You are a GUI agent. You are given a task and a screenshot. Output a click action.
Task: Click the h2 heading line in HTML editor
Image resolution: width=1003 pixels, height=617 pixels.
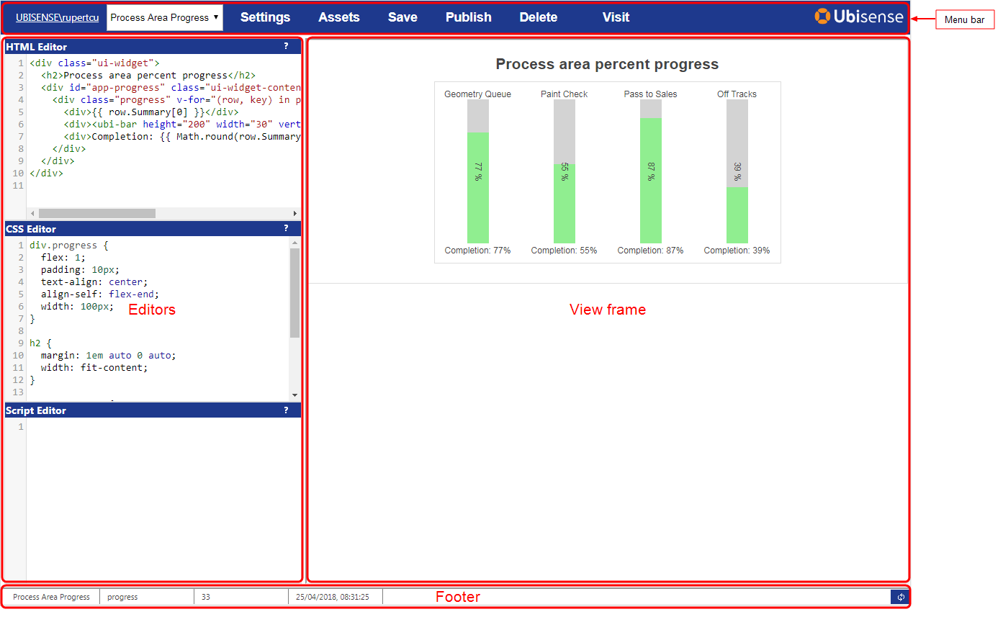(x=148, y=76)
